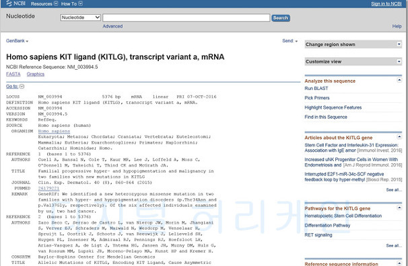Open the Help link

397,26
